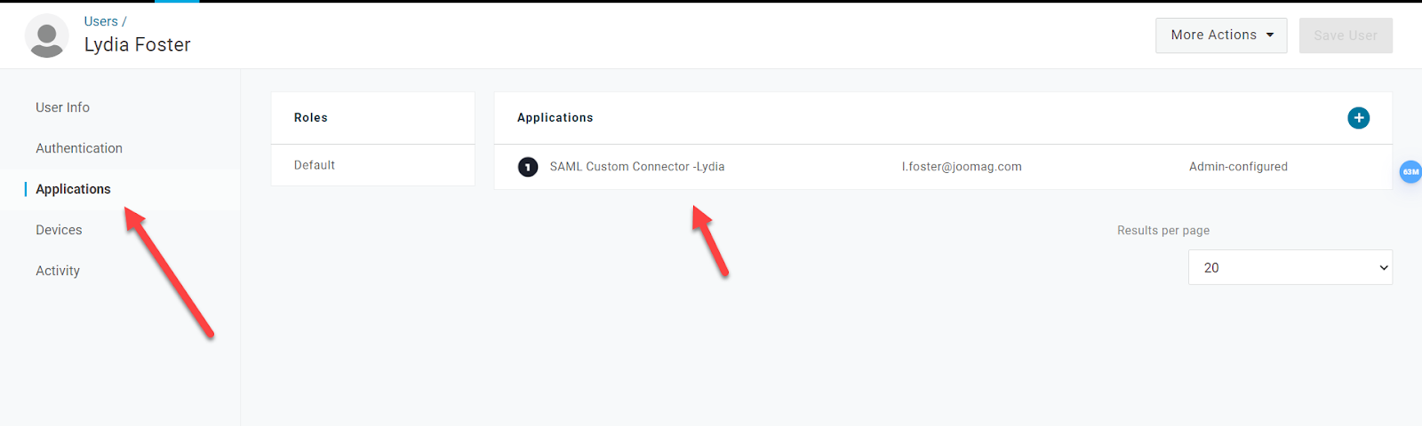The height and width of the screenshot is (426, 1422).
Task: Expand the Results per page selector
Action: 1290,267
